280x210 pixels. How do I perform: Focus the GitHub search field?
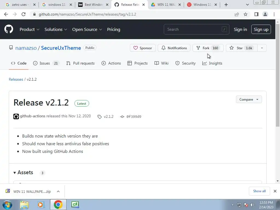click(196, 29)
